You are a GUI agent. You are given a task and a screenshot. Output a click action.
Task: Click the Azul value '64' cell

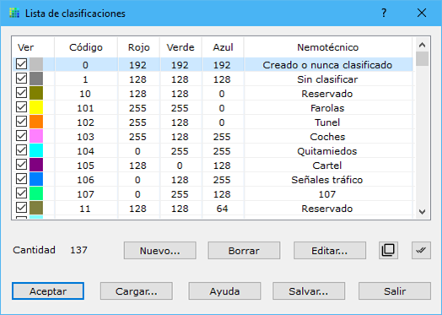[x=222, y=209]
